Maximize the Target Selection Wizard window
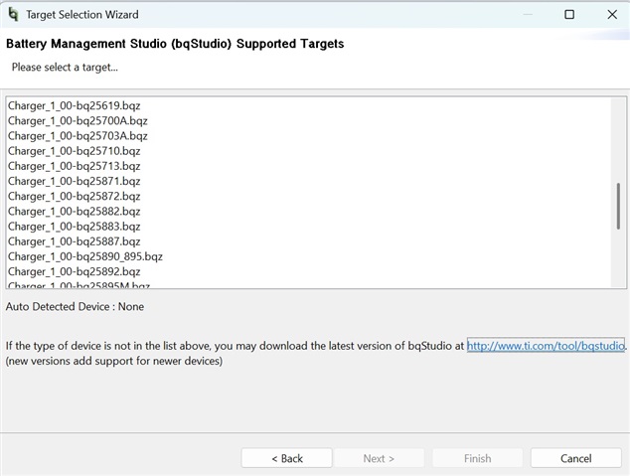The image size is (630, 476). tap(569, 15)
